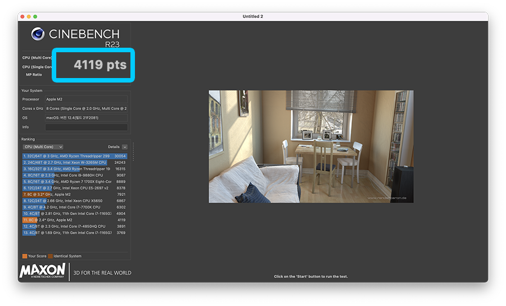Select ranking row 2 Intel Xeon W-3265M

(x=75, y=162)
